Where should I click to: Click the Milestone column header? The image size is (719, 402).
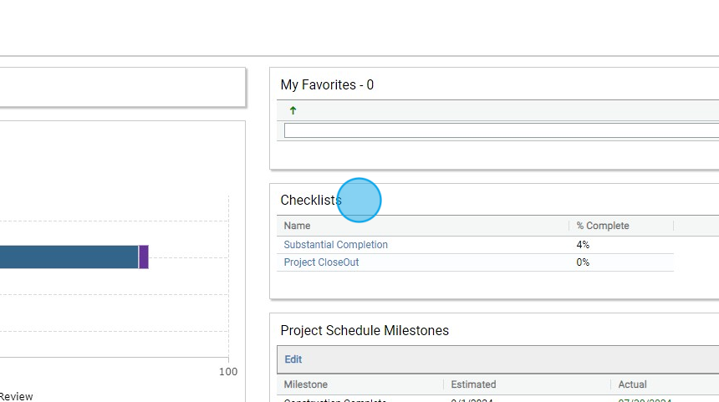click(306, 384)
